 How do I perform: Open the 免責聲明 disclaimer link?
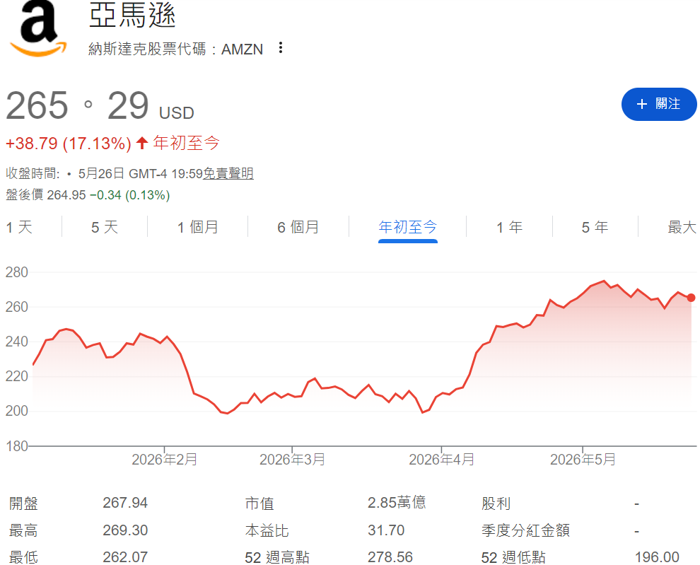click(228, 173)
